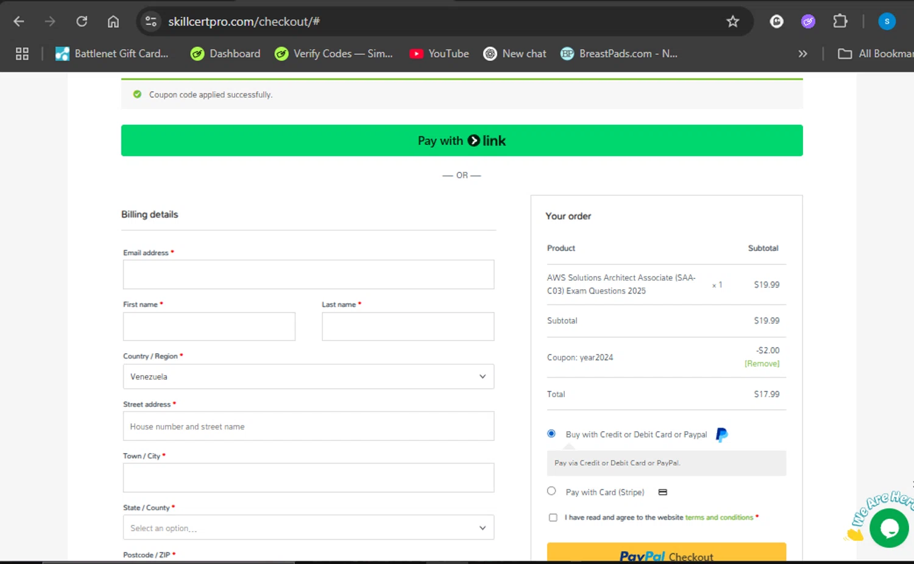This screenshot has width=914, height=564.
Task: Open the Dashboard bookmark
Action: 225,54
